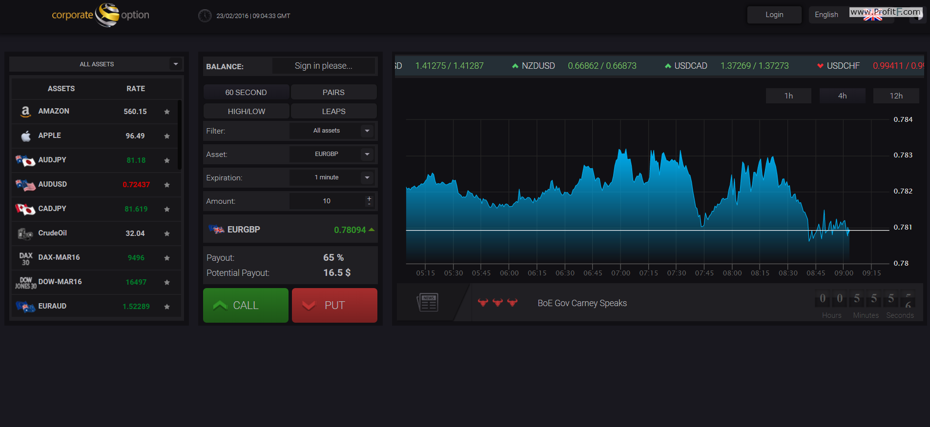This screenshot has width=930, height=427.
Task: Set chart range to 12h
Action: point(896,96)
